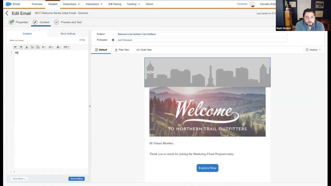
Task: Click the Properties step icon
Action: point(11,22)
